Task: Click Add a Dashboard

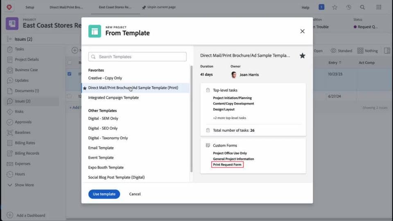Action: tap(31, 215)
